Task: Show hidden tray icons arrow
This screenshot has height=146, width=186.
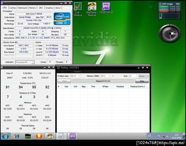Action: point(155,136)
